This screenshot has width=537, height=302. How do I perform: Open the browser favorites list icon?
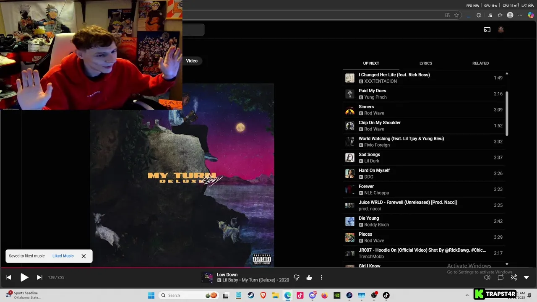pos(500,15)
